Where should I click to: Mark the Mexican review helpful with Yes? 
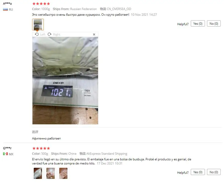198,172
